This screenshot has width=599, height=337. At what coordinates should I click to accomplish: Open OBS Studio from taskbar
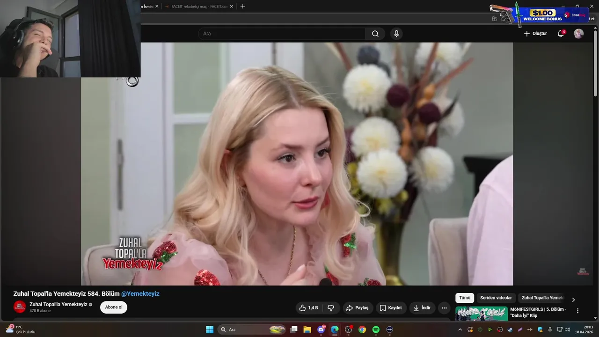348,330
